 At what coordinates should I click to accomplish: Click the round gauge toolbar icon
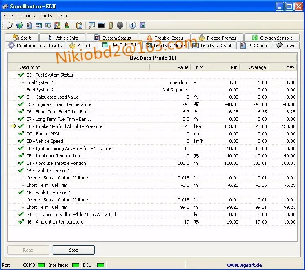point(120,25)
